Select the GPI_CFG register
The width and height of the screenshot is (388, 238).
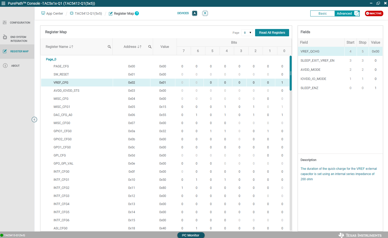(165, 155)
